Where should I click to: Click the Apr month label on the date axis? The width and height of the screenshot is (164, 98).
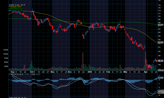click(x=146, y=72)
